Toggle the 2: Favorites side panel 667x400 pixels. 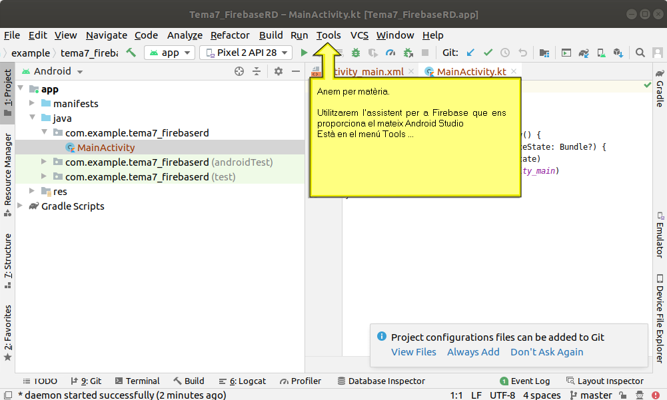[x=7, y=333]
